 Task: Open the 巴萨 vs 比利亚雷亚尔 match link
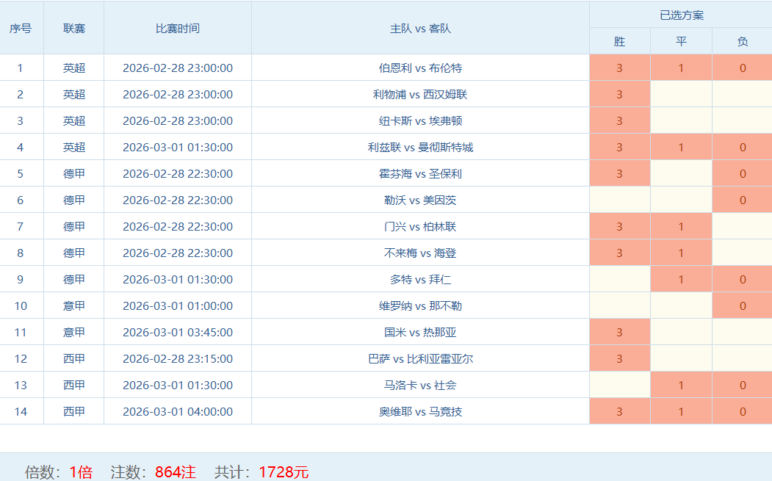pyautogui.click(x=420, y=358)
